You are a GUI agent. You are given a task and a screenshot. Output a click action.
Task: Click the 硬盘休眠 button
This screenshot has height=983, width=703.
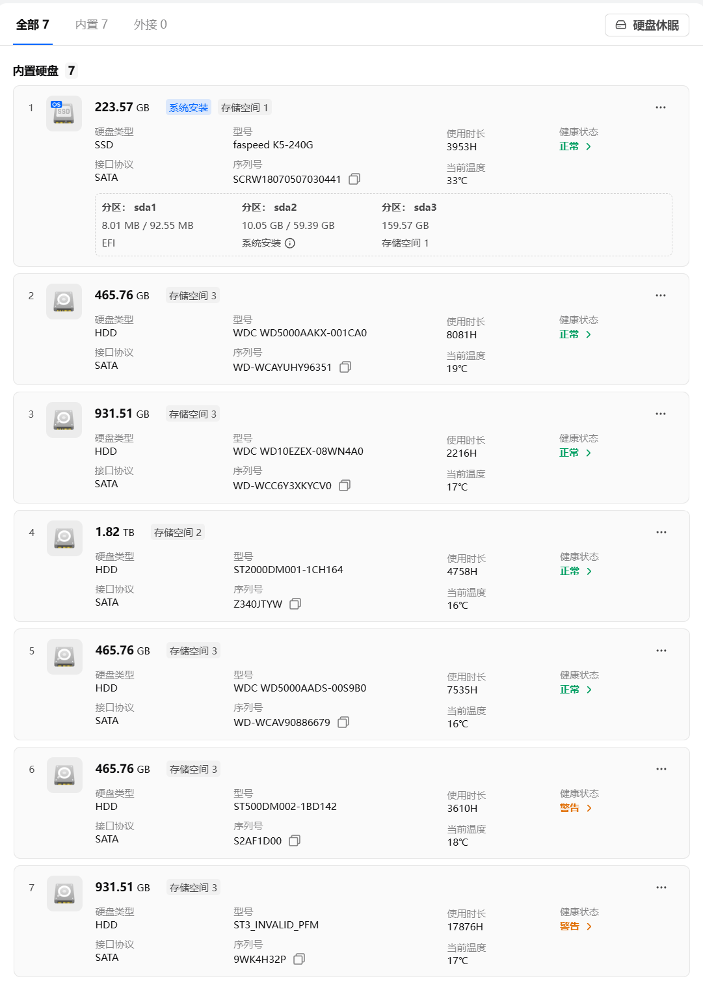tap(647, 25)
